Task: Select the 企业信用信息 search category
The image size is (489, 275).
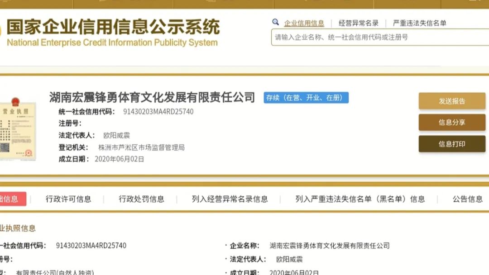Action: coord(304,23)
